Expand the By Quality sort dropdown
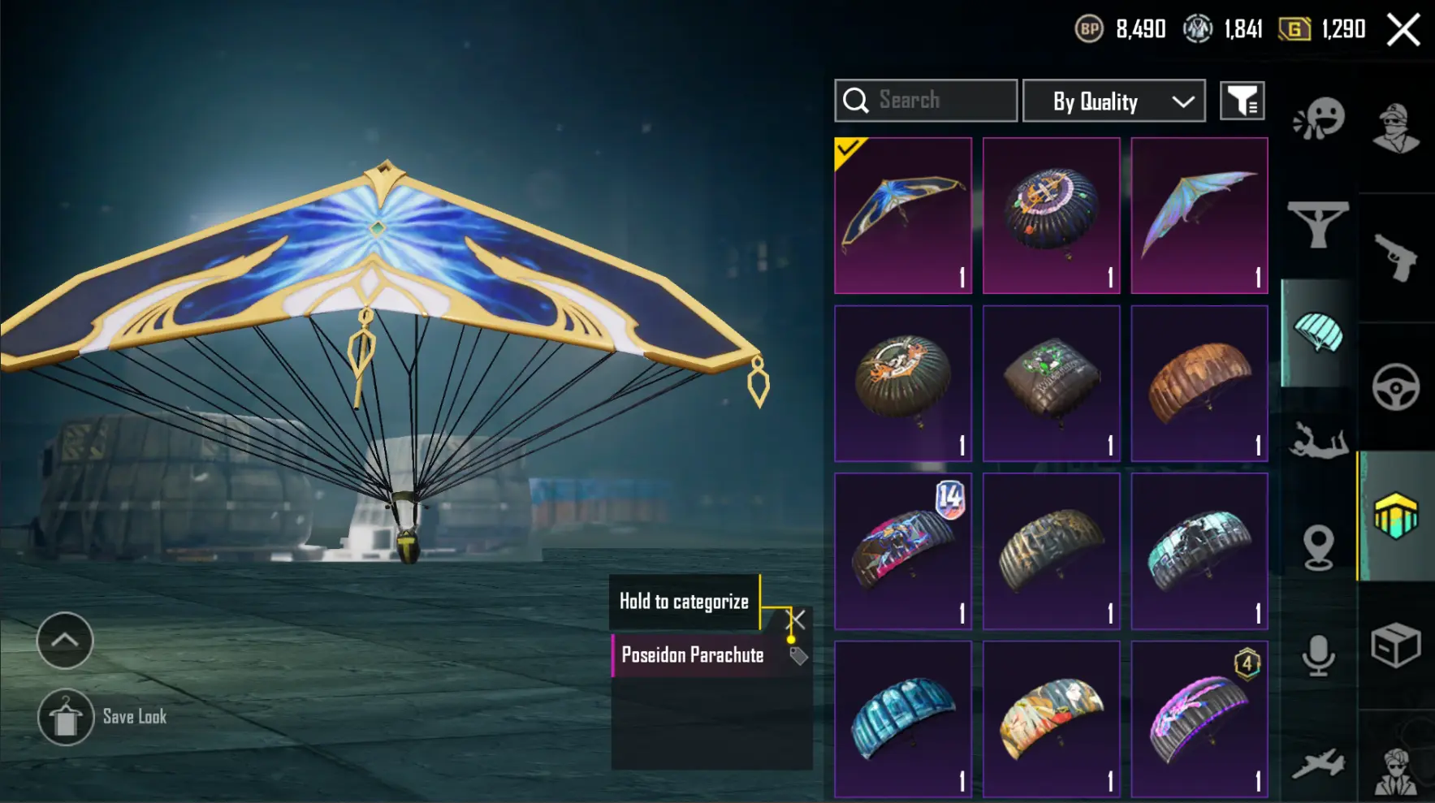Screen dimensions: 1435x803 click(1113, 101)
